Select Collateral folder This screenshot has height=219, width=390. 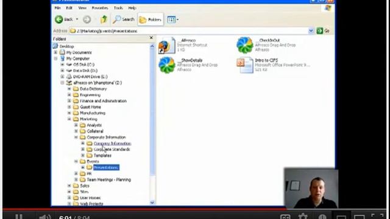click(x=95, y=131)
